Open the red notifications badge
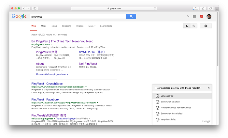The height and width of the screenshot is (138, 228). pyautogui.click(x=202, y=16)
